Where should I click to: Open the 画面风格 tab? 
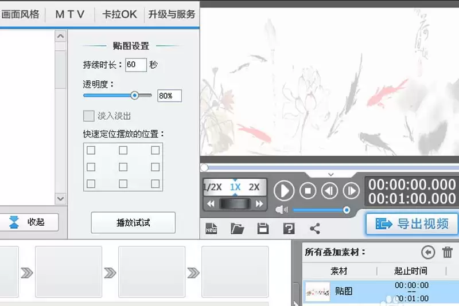coord(20,14)
